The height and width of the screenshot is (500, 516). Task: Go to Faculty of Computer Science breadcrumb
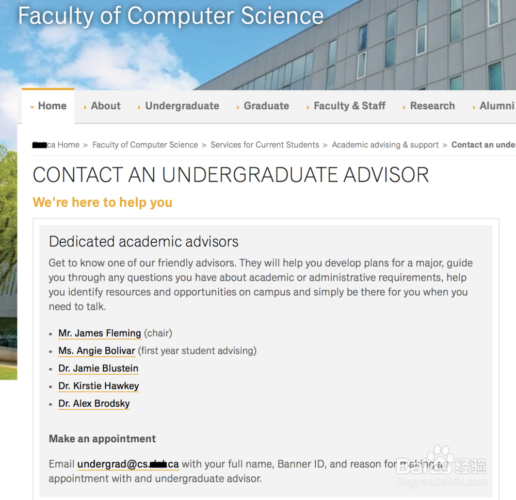[145, 145]
